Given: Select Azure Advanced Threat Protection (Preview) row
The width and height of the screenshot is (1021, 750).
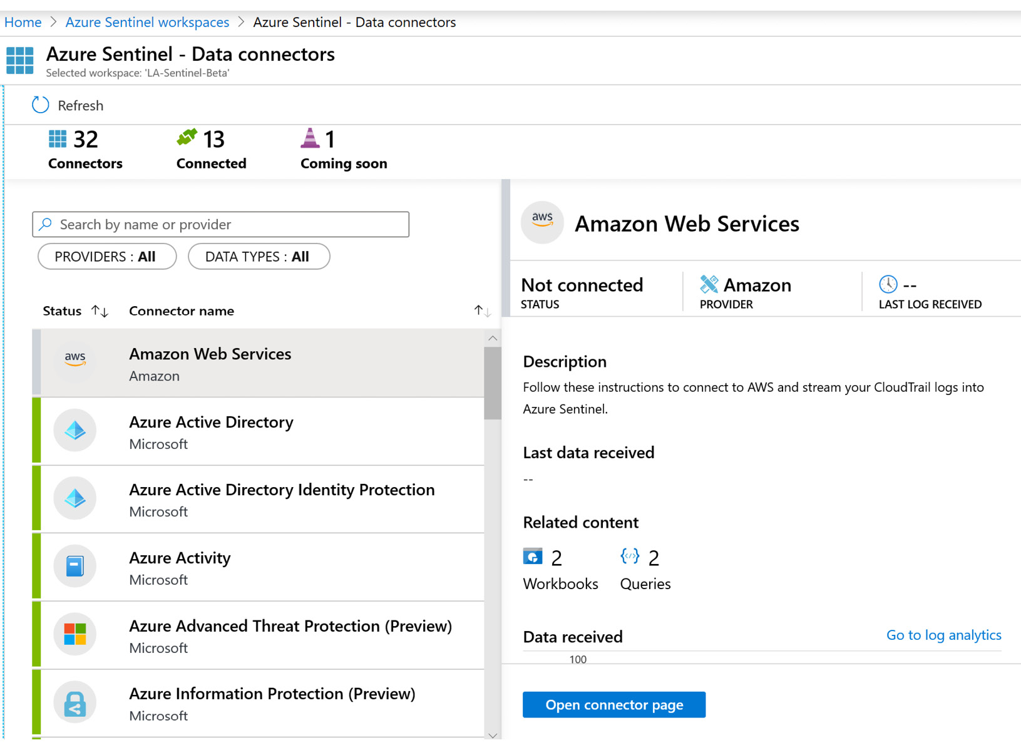Looking at the screenshot, I should [x=258, y=635].
